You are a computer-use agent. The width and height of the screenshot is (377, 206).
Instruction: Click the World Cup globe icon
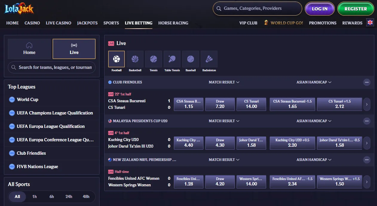pyautogui.click(x=12, y=100)
